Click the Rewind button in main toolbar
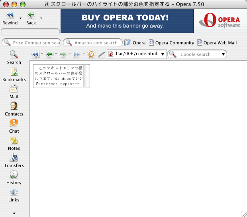247x217 pixels. [10, 18]
